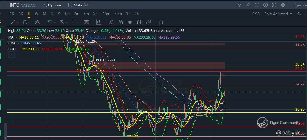Select the numeric label tool
Image resolution: width=307 pixels, height=140 pixels.
tap(86, 22)
